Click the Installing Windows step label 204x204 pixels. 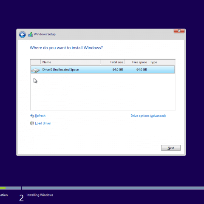tap(40, 195)
